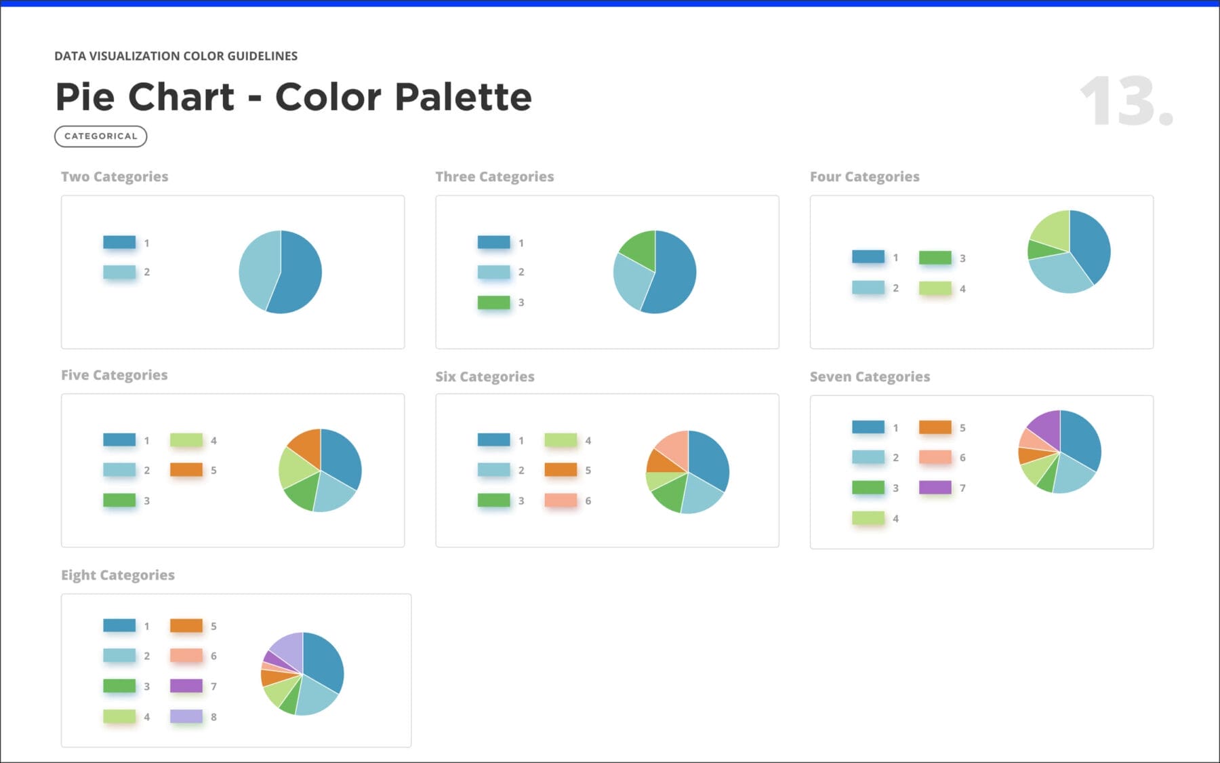Pick light green swatch 4 in Four Categories

935,288
